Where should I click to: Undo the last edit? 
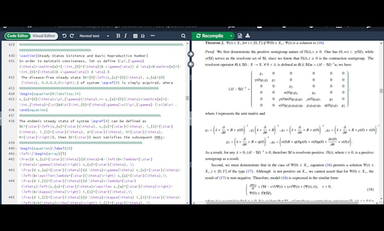pyautogui.click(x=64, y=36)
